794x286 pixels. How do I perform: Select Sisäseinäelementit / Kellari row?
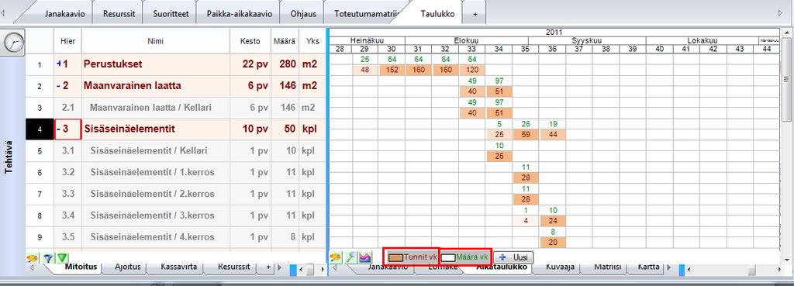(175, 151)
